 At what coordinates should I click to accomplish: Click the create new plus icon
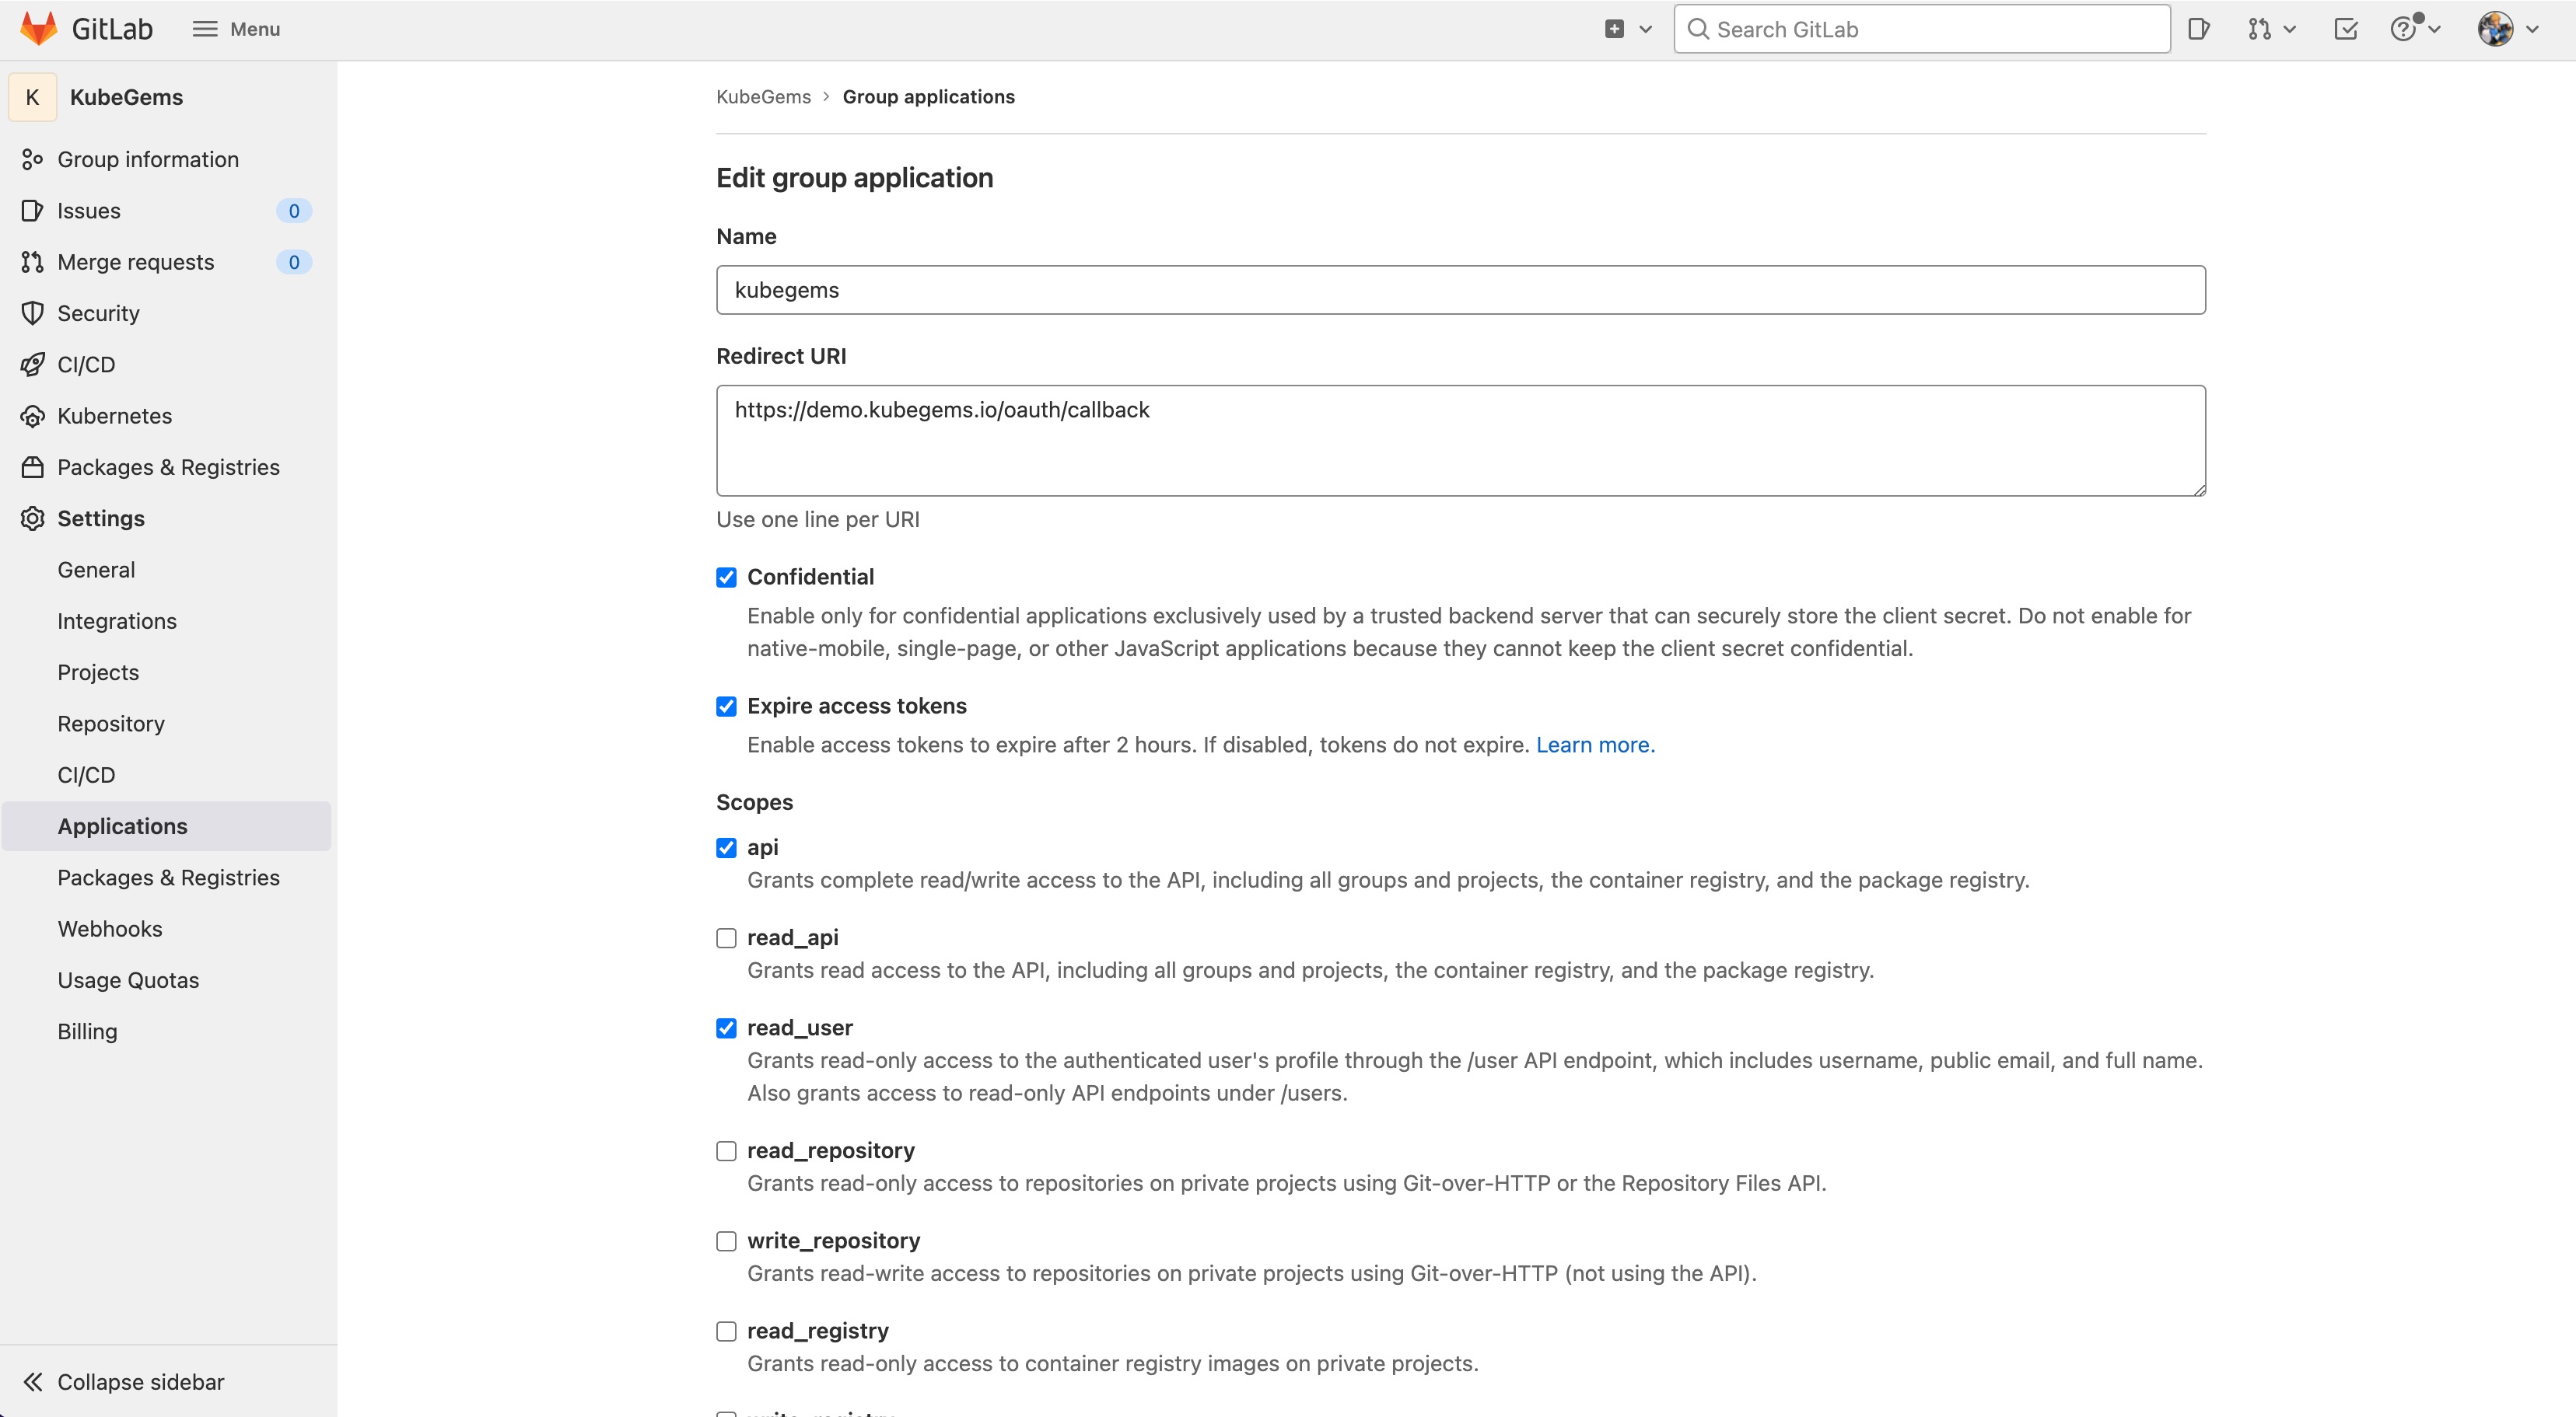(1614, 29)
